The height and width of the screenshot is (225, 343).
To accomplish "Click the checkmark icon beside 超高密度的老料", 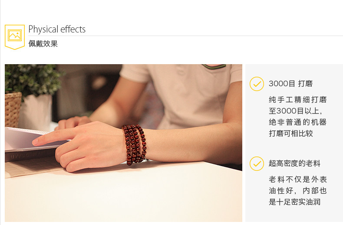I will click(257, 163).
